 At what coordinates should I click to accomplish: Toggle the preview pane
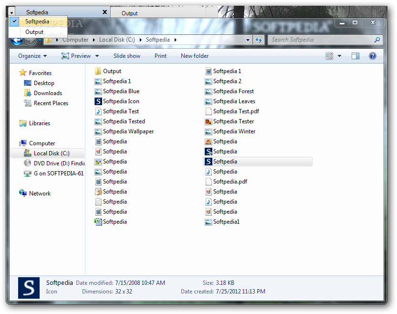pos(355,56)
